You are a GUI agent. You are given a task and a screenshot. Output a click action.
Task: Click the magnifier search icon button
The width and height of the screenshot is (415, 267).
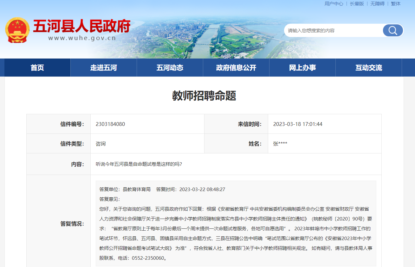[393, 31]
